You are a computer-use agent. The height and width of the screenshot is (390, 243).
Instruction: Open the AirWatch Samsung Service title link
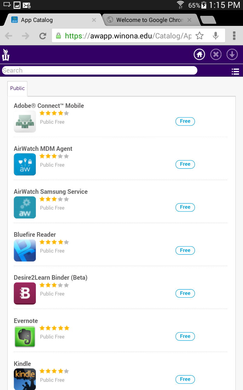pyautogui.click(x=51, y=192)
